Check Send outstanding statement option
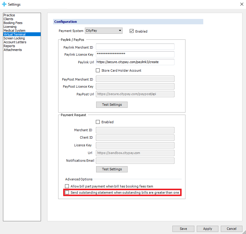This screenshot has width=246, height=234. 67,193
